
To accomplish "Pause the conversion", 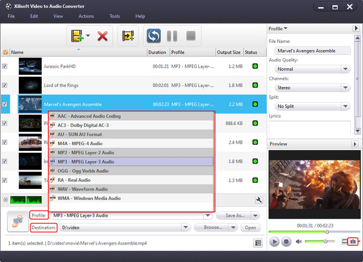I will [x=172, y=36].
